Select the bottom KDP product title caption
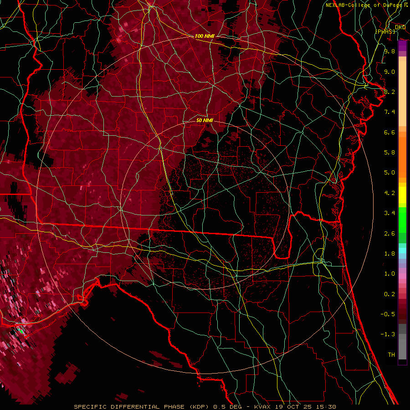Image resolution: width=410 pixels, height=410 pixels. point(205,406)
